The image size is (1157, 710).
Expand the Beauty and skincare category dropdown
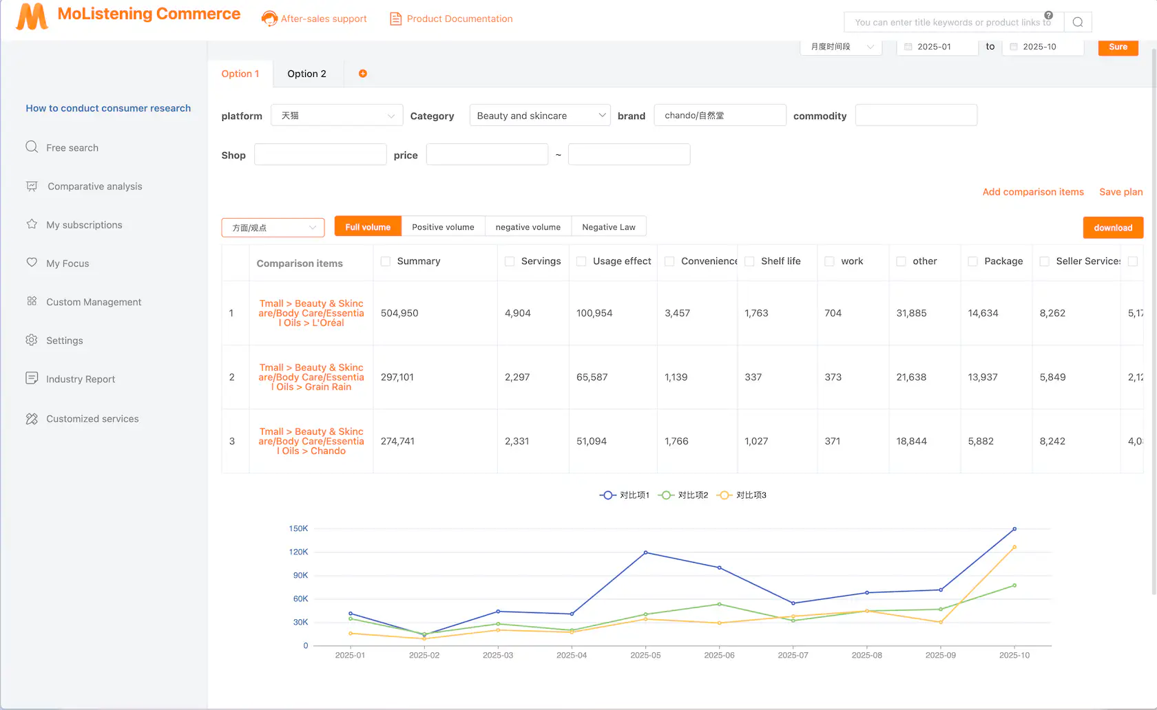pos(539,115)
